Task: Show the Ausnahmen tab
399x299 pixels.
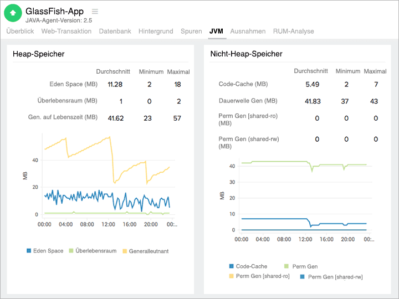Action: point(248,32)
